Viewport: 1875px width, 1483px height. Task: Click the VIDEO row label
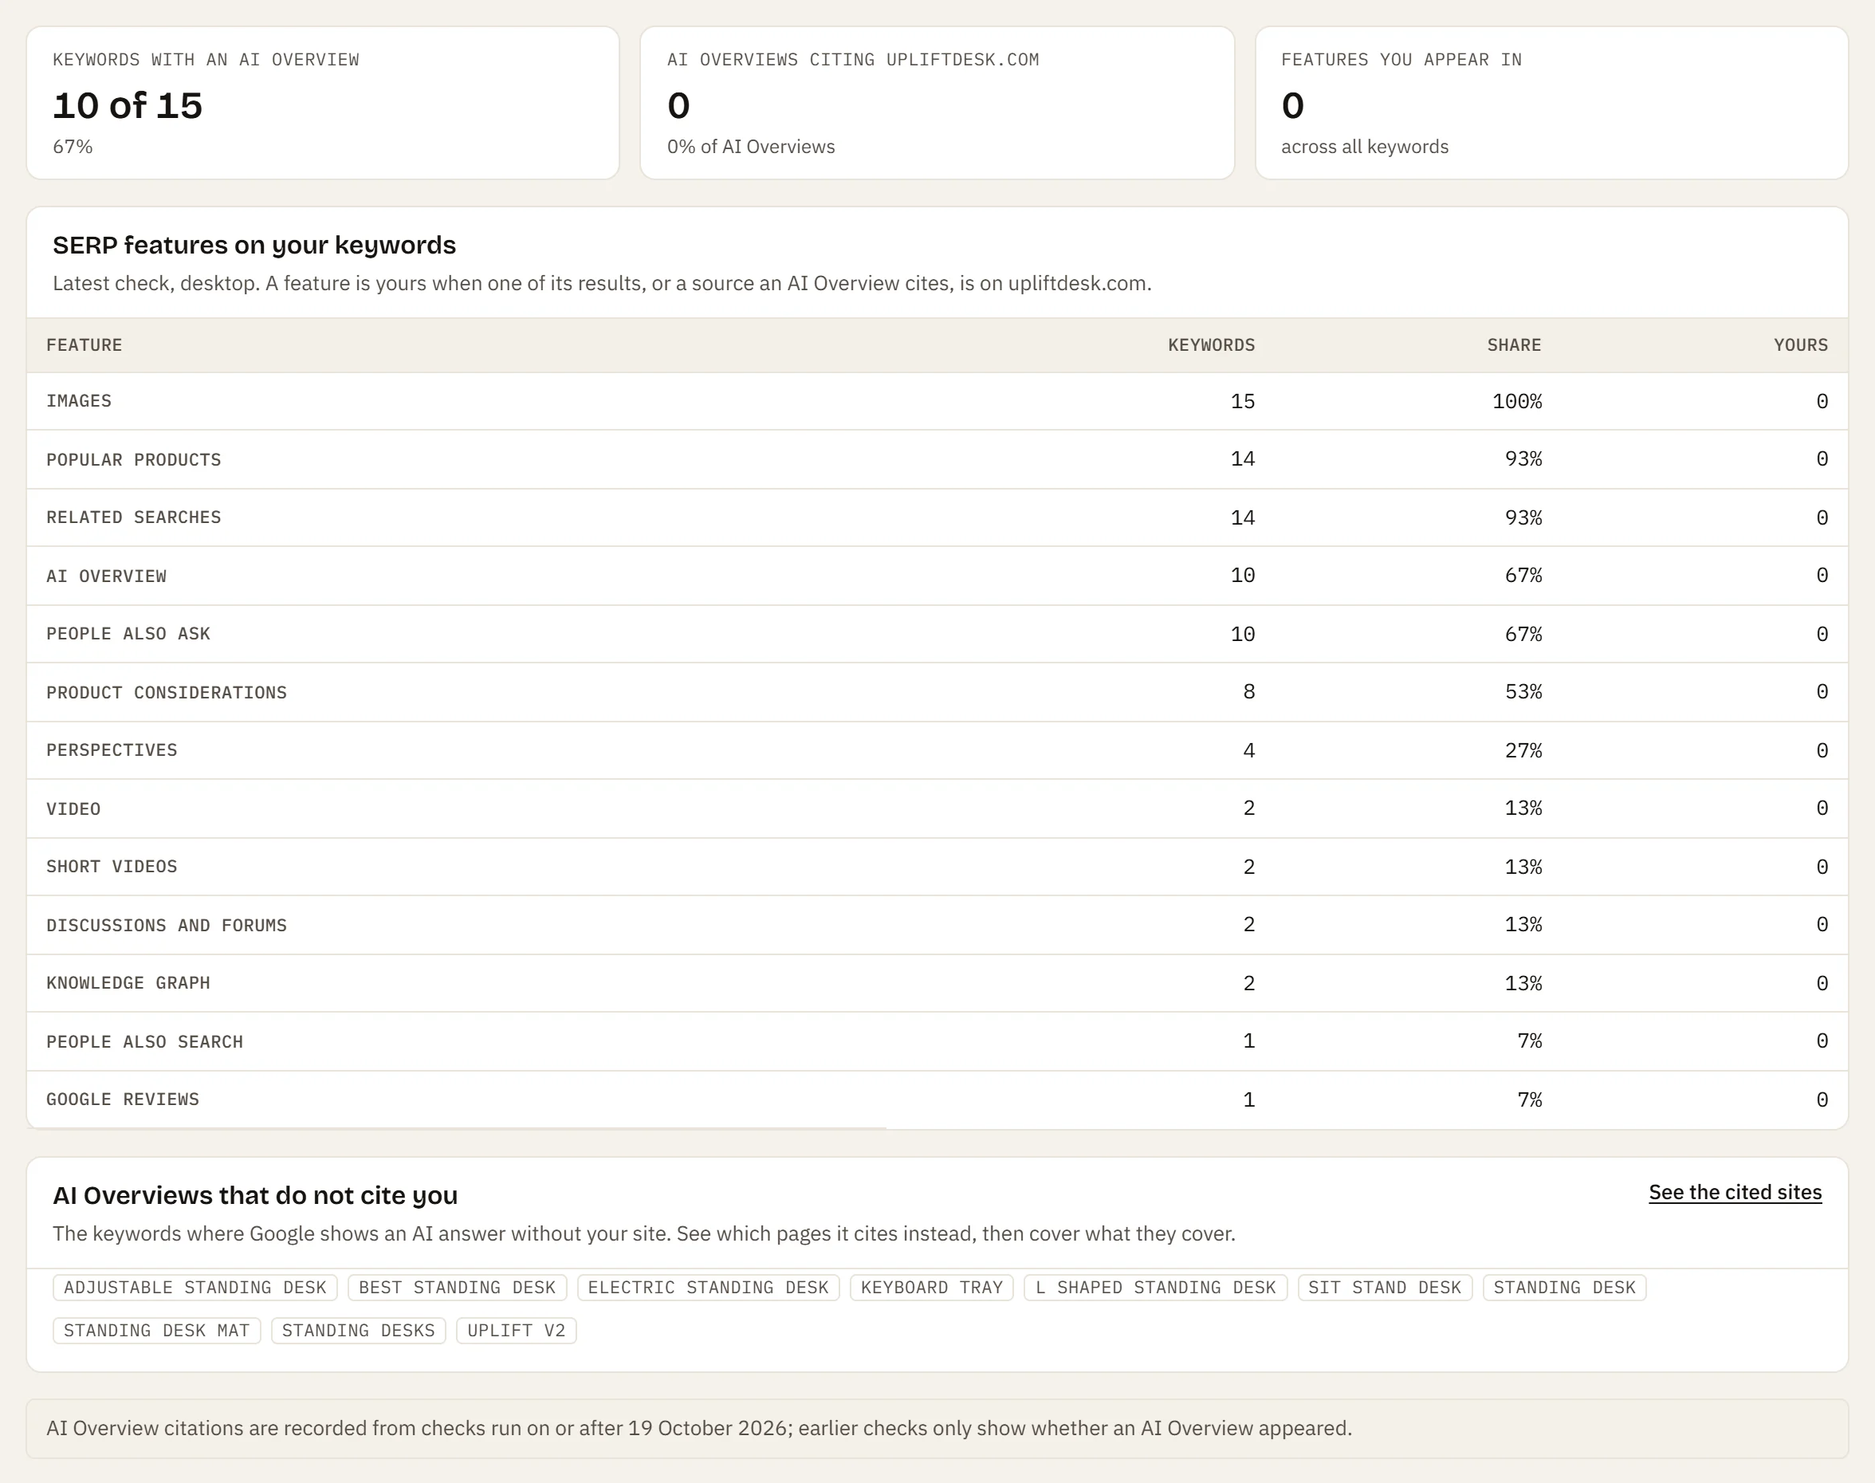point(74,808)
